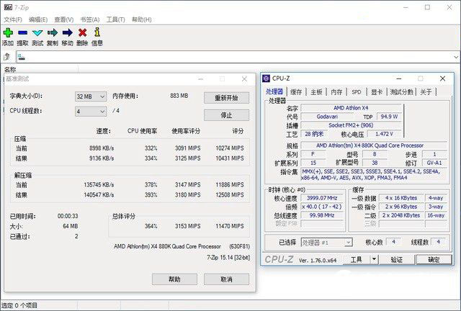461x311 pixels.
Task: Expand the 7-Zip address bar dropdown arrow
Action: coord(456,57)
